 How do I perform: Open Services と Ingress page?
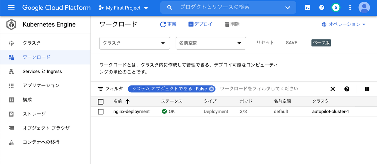click(x=42, y=71)
